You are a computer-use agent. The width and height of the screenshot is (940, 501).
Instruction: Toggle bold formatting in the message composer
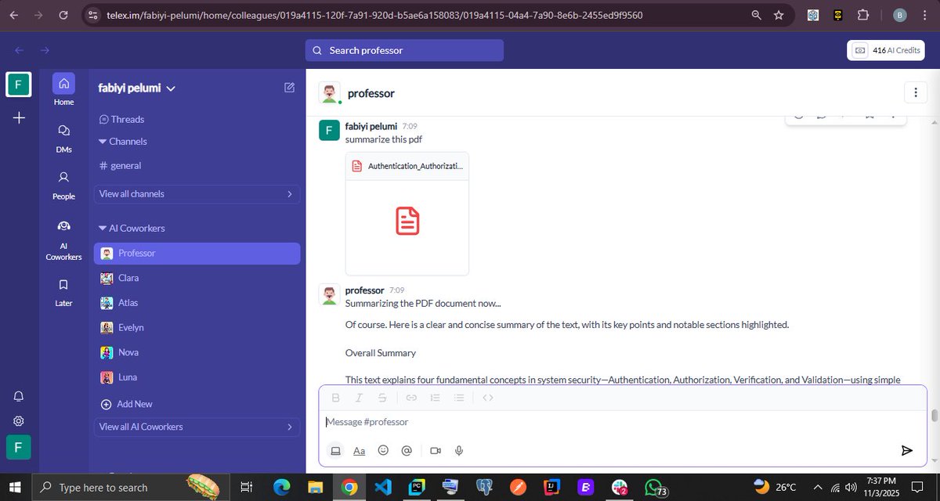pos(335,397)
